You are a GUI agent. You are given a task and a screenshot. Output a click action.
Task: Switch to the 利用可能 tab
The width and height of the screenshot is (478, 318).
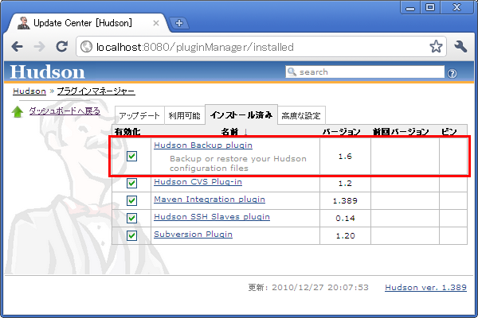tap(185, 115)
